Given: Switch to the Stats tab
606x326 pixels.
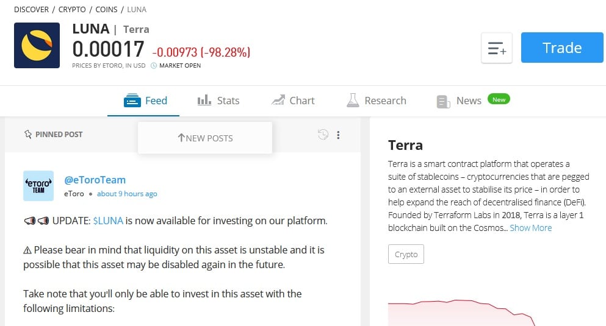Looking at the screenshot, I should tap(218, 101).
